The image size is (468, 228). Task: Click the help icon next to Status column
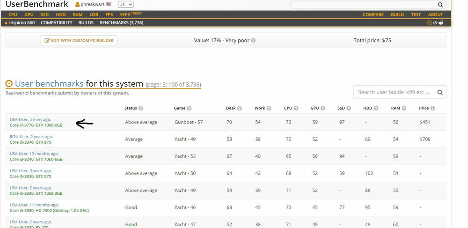tap(141, 108)
